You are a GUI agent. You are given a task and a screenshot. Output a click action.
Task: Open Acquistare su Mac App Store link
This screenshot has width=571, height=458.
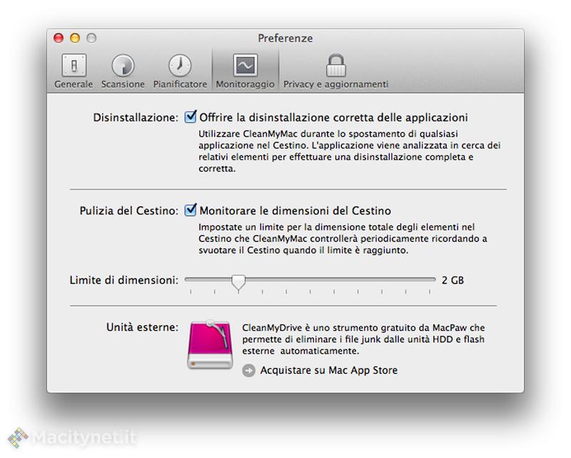328,371
